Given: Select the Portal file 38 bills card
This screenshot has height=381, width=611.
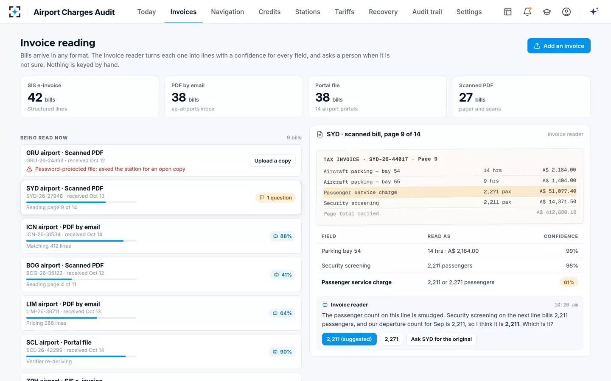Looking at the screenshot, I should 377,97.
